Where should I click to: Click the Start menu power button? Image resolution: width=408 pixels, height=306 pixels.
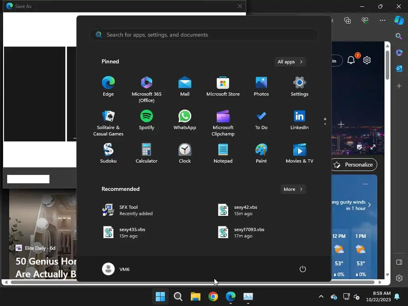303,269
